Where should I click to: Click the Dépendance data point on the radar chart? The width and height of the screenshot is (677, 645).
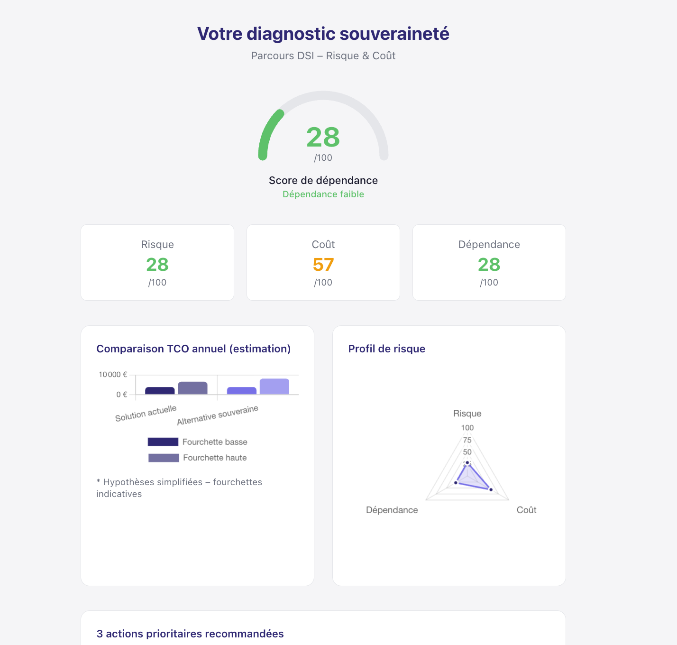(456, 483)
